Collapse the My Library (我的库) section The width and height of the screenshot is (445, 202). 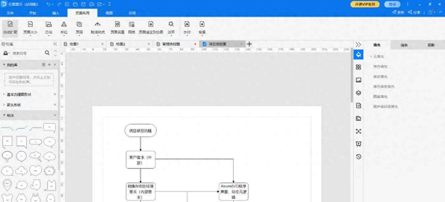[4, 65]
